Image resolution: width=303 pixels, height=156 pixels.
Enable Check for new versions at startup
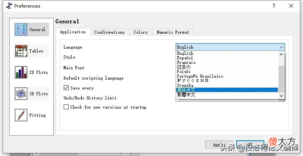click(x=66, y=107)
